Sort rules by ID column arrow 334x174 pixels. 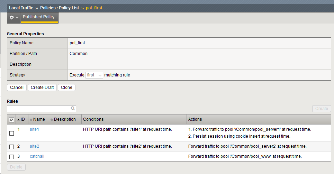[19, 119]
